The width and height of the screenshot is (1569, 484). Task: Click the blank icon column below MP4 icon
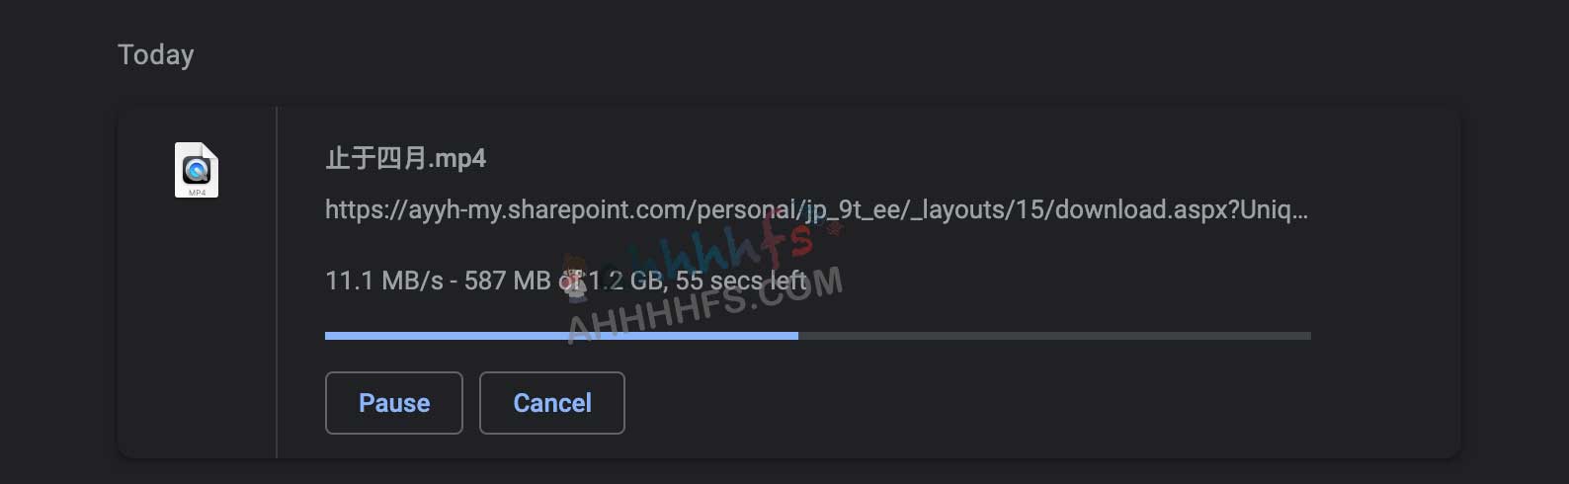pos(197,326)
